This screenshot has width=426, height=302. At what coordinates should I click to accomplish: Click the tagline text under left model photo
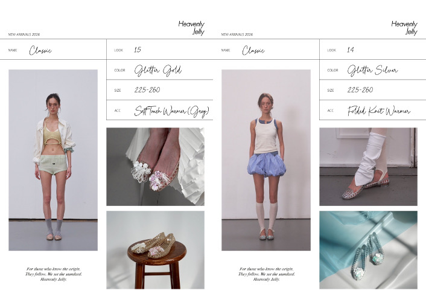pyautogui.click(x=54, y=274)
